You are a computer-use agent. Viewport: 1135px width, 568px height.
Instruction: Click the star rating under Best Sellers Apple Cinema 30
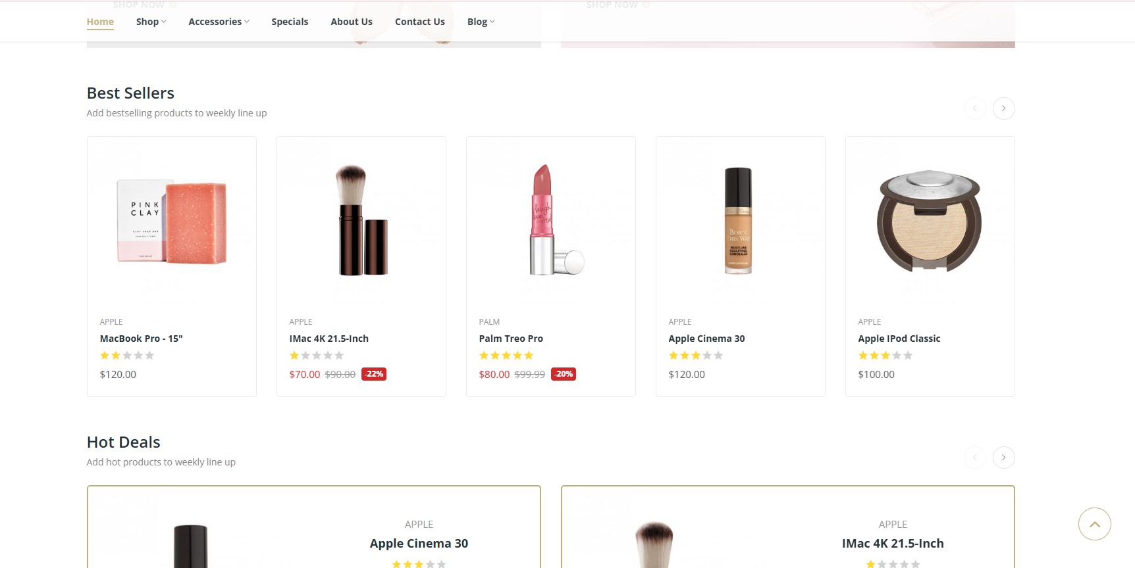coord(696,356)
